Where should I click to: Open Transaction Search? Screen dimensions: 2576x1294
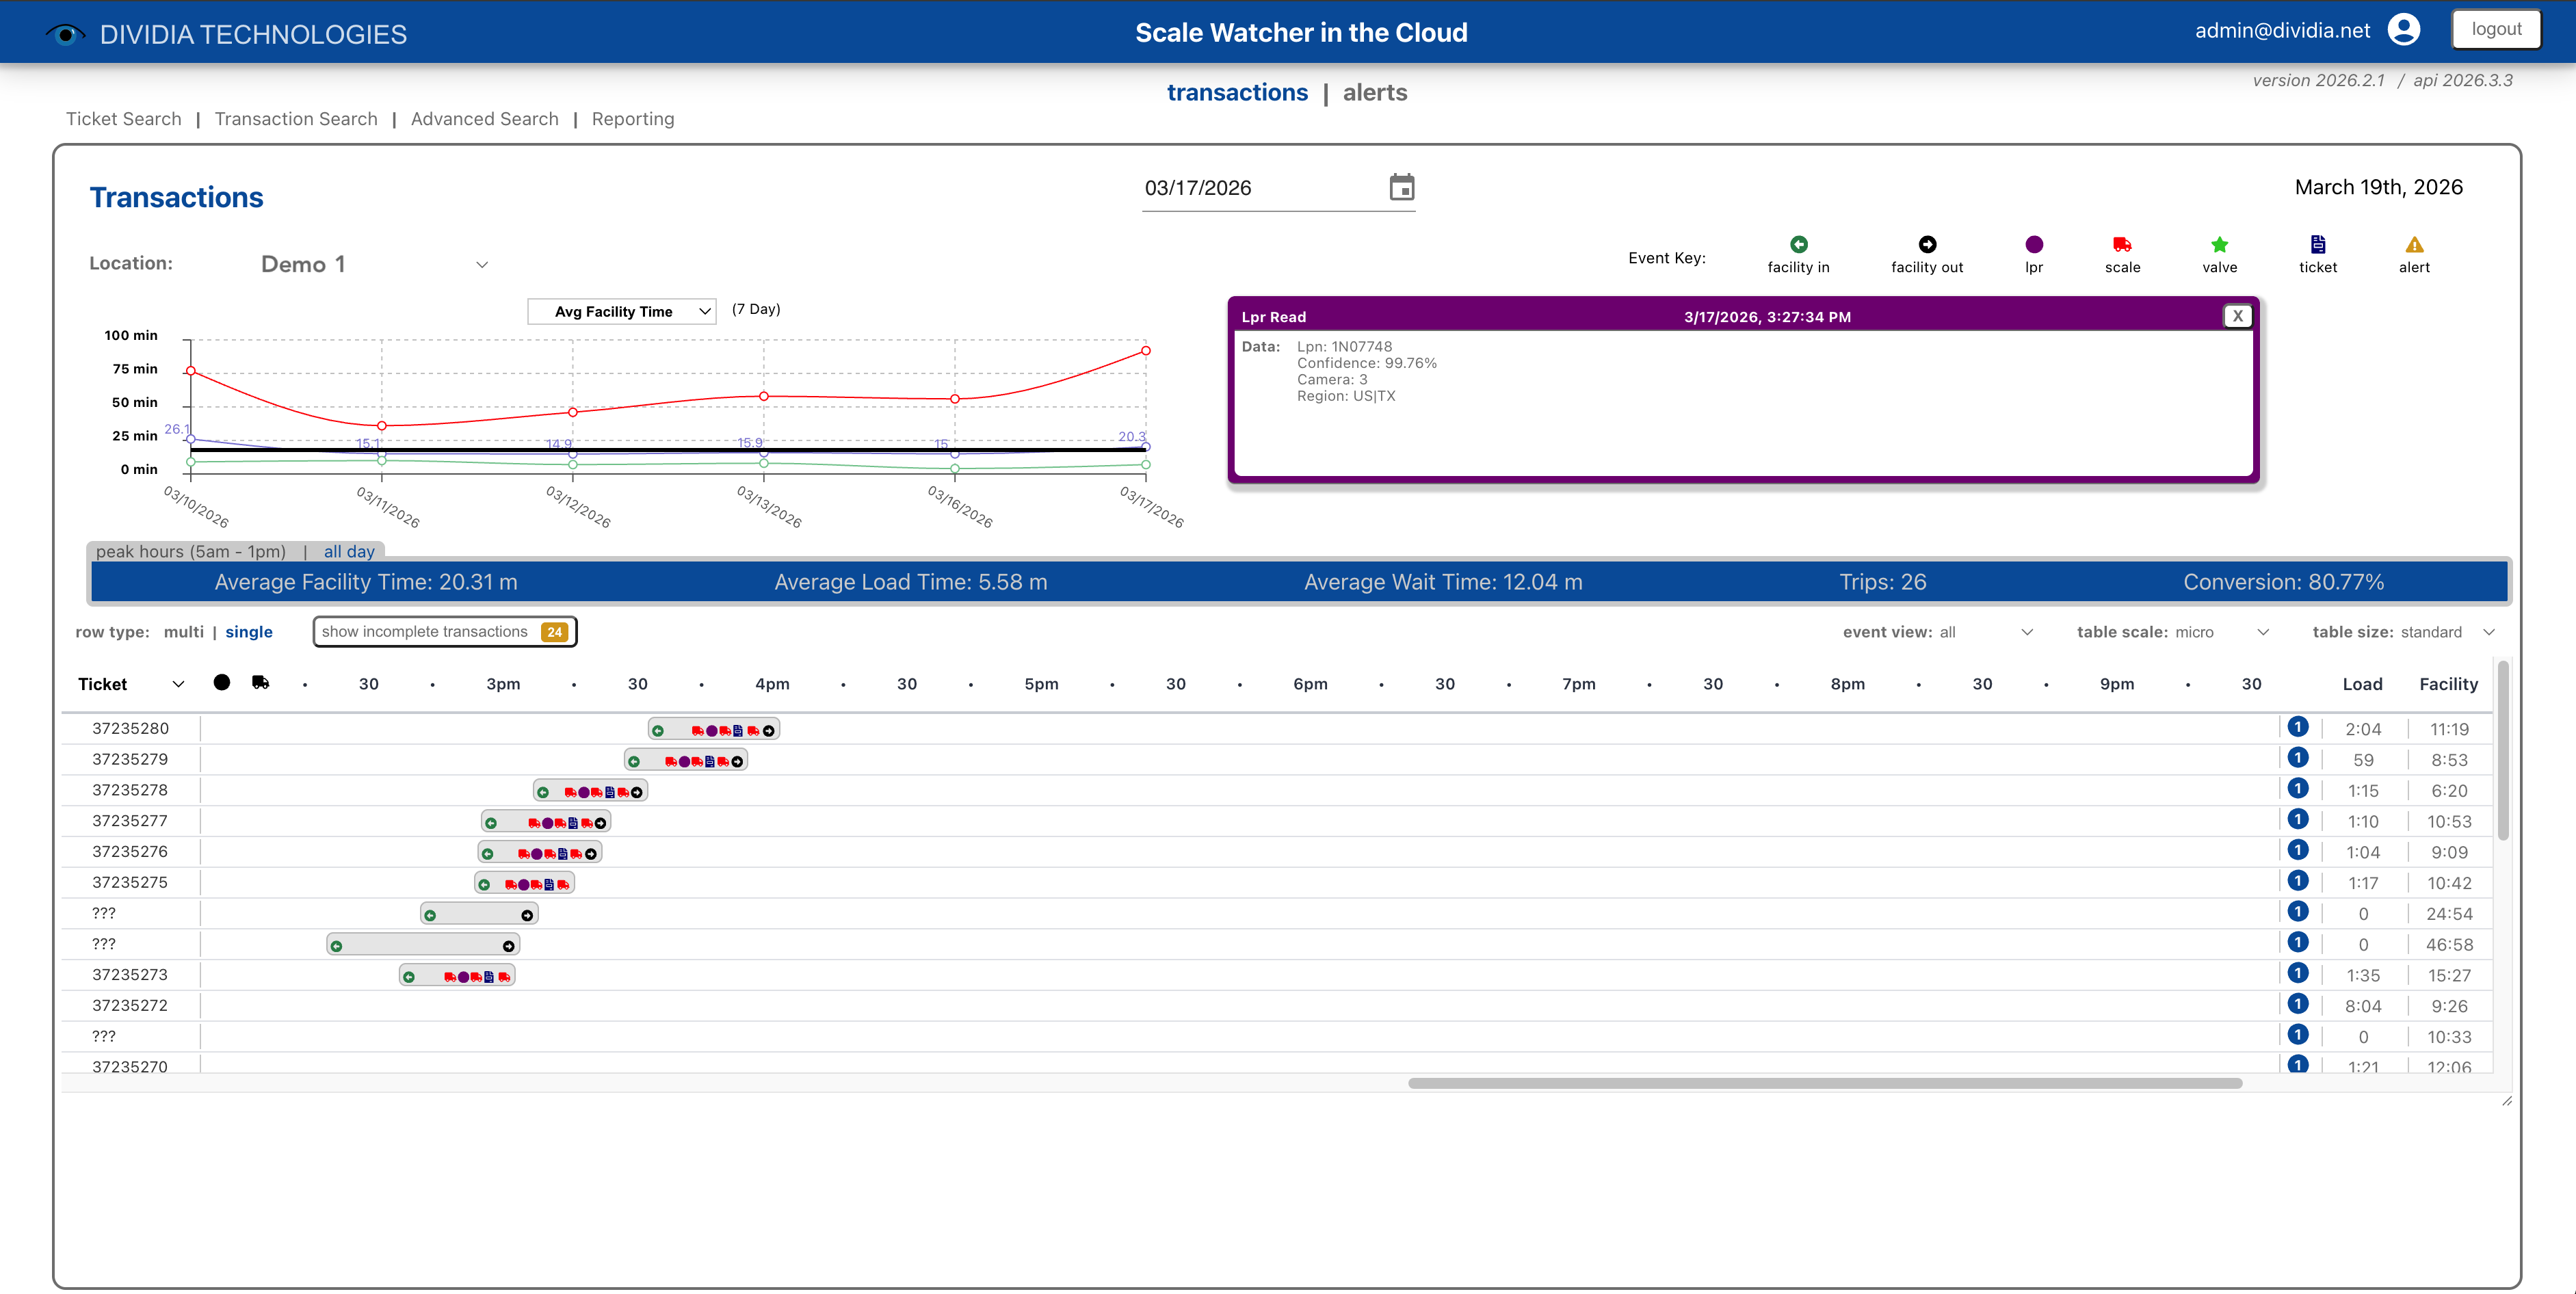click(x=296, y=119)
